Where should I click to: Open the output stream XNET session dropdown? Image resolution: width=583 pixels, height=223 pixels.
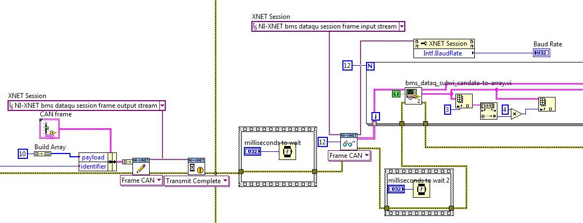click(x=161, y=106)
